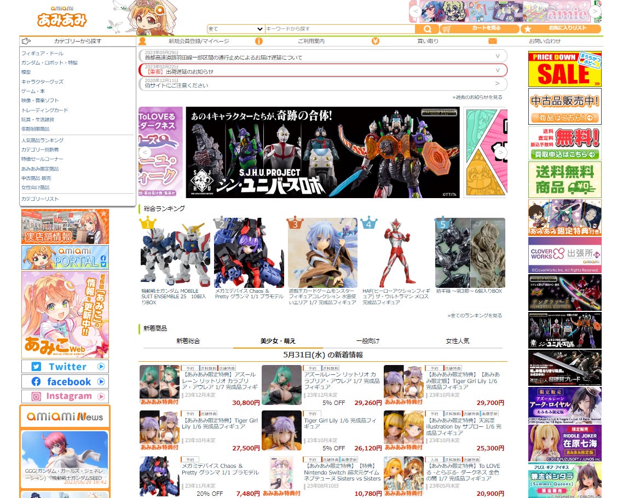
Task: Open the shopping cart button
Action: [480, 28]
